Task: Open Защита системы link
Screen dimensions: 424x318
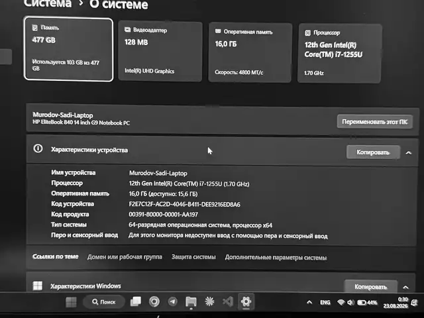Action: 193,257
